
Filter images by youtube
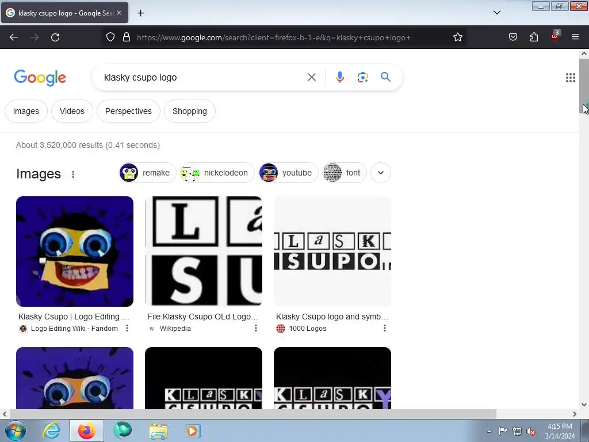pyautogui.click(x=288, y=173)
